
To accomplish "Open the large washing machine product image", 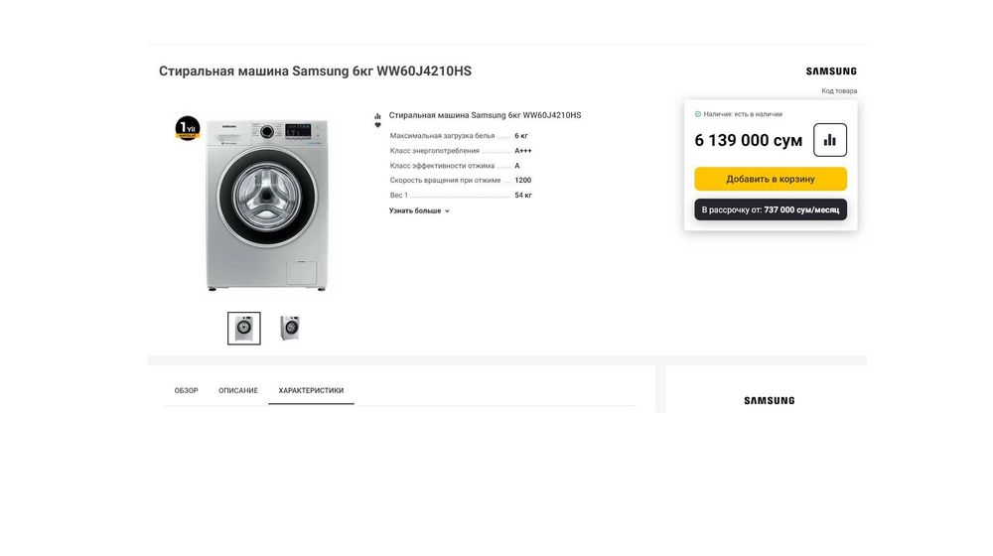I will click(266, 205).
